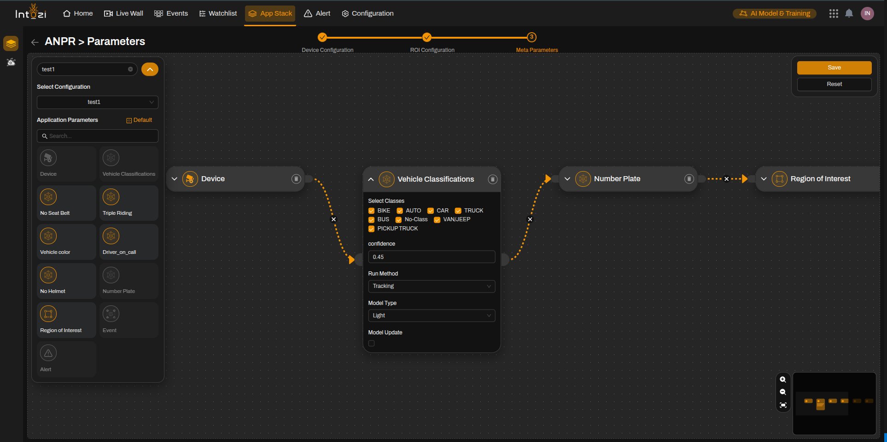Open the Run Method dropdown
Viewport: 887px width, 442px height.
pyautogui.click(x=431, y=286)
